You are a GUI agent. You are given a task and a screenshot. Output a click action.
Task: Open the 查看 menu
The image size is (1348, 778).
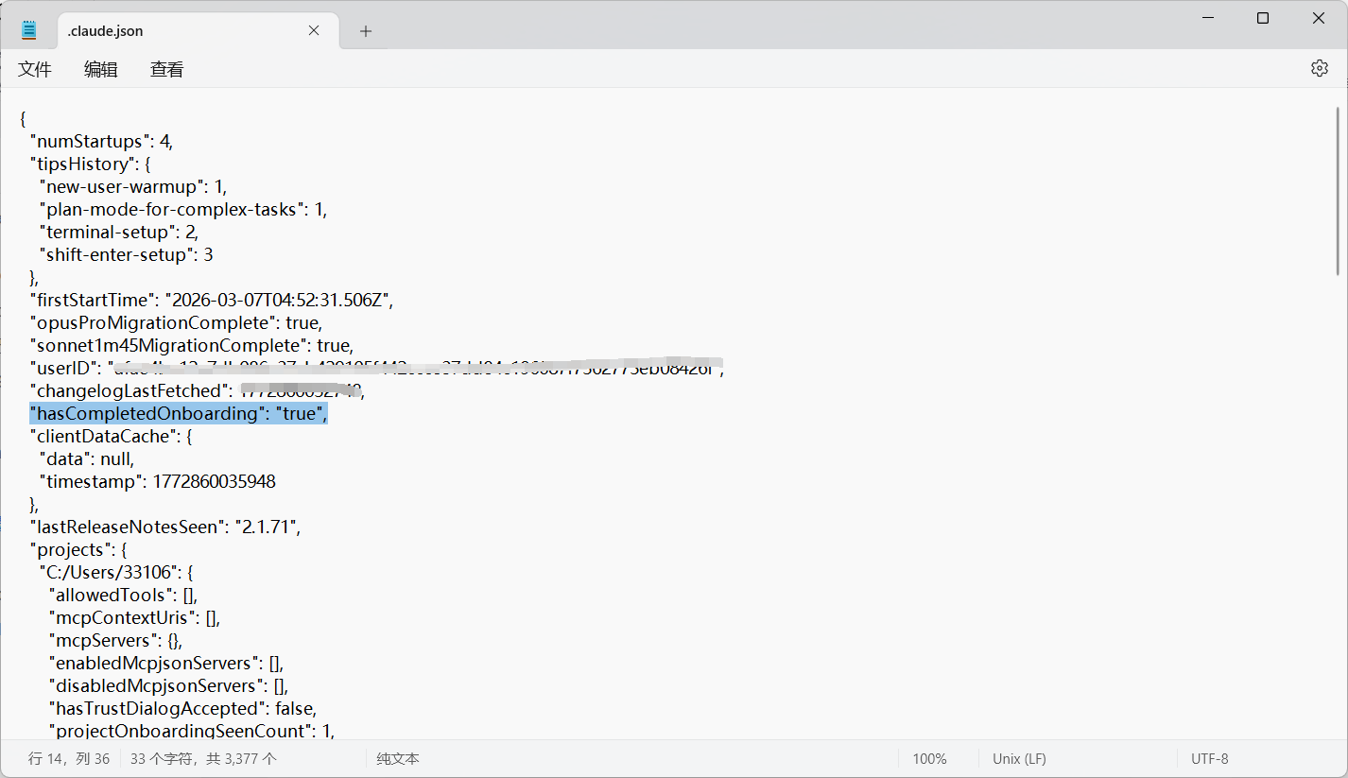coord(167,69)
